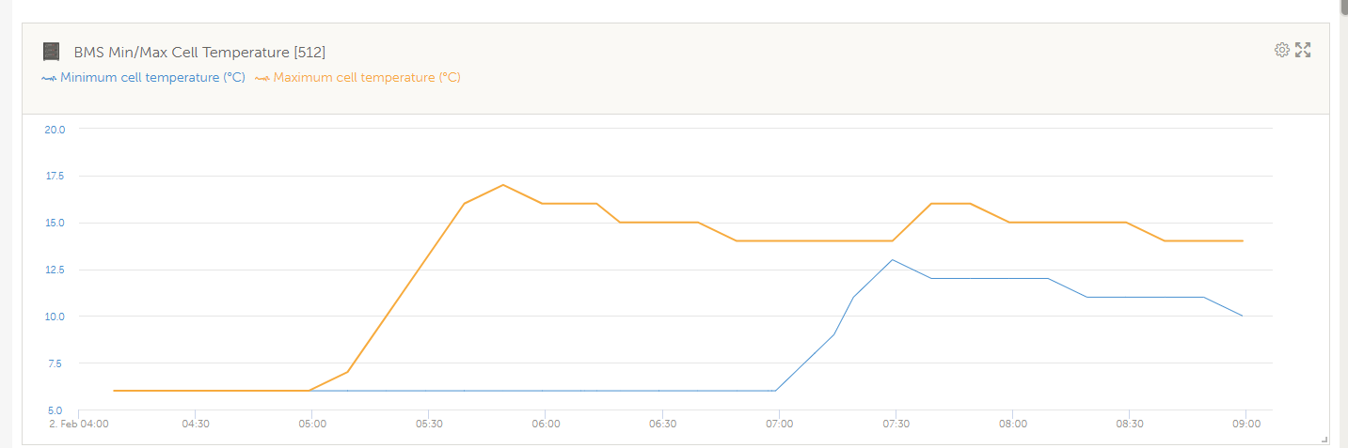Click the orange maximum temperature legend line icon
The height and width of the screenshot is (448, 1348).
coord(262,78)
